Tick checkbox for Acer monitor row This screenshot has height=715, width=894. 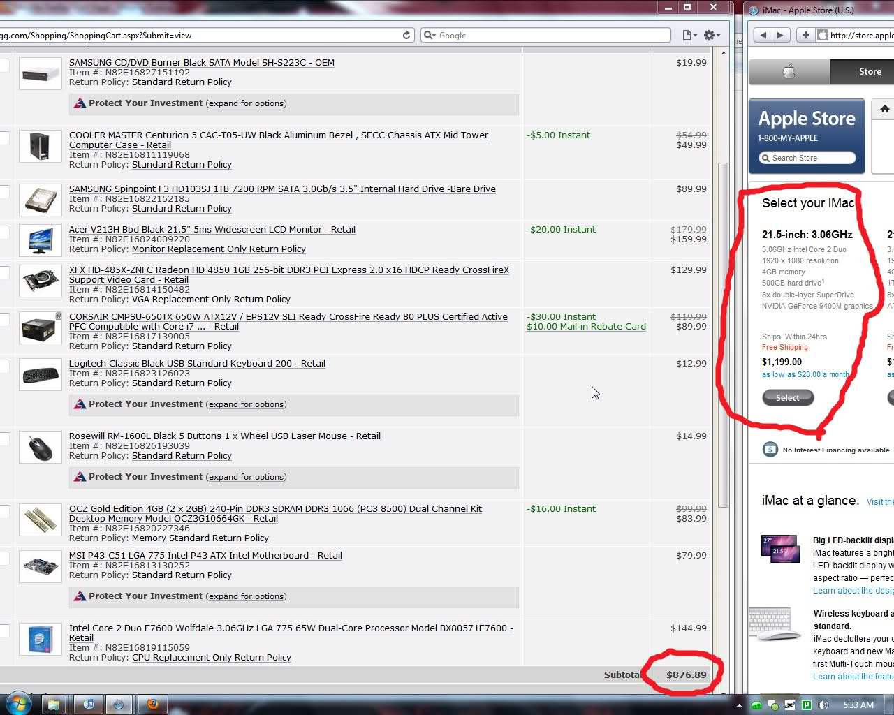3,233
